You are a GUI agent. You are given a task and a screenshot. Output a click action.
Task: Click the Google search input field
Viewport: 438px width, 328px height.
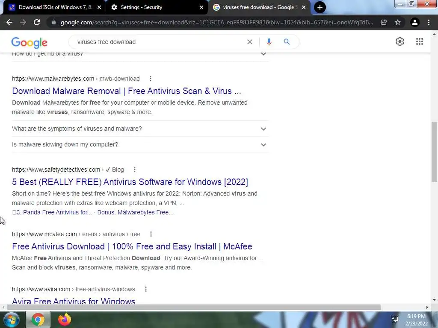coord(159,42)
